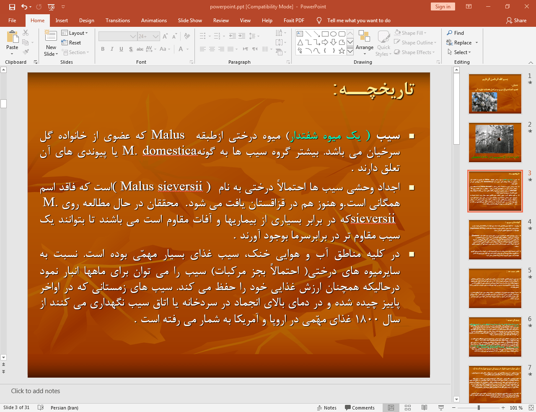Image resolution: width=536 pixels, height=412 pixels.
Task: Click the Ribbon Display Options icon
Action: 469,7
